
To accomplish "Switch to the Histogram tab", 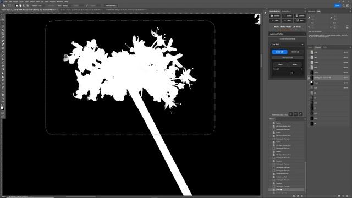I will [312, 12].
